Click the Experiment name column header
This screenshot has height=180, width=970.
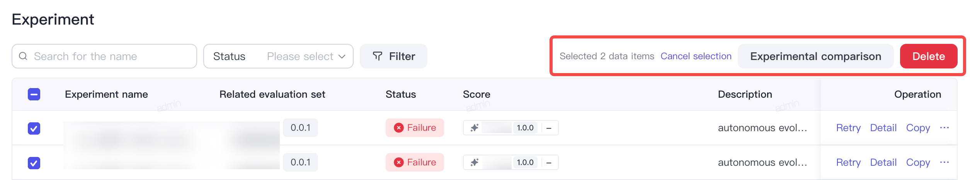pyautogui.click(x=106, y=94)
